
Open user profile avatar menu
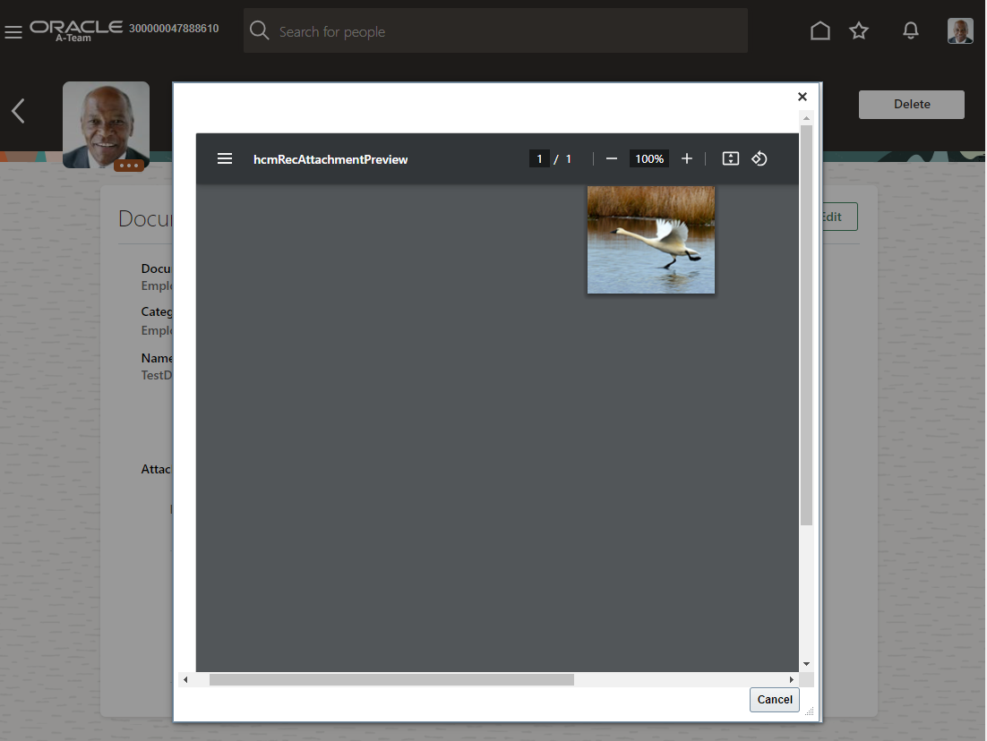pos(960,31)
